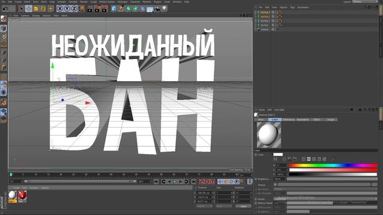Toggle position keyframe recording icon

(220, 182)
